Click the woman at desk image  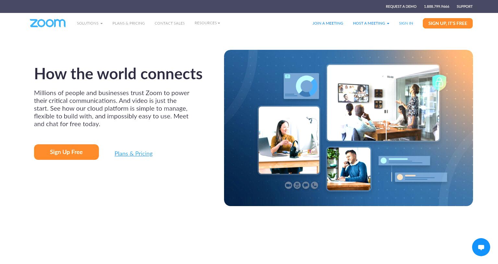click(x=289, y=140)
